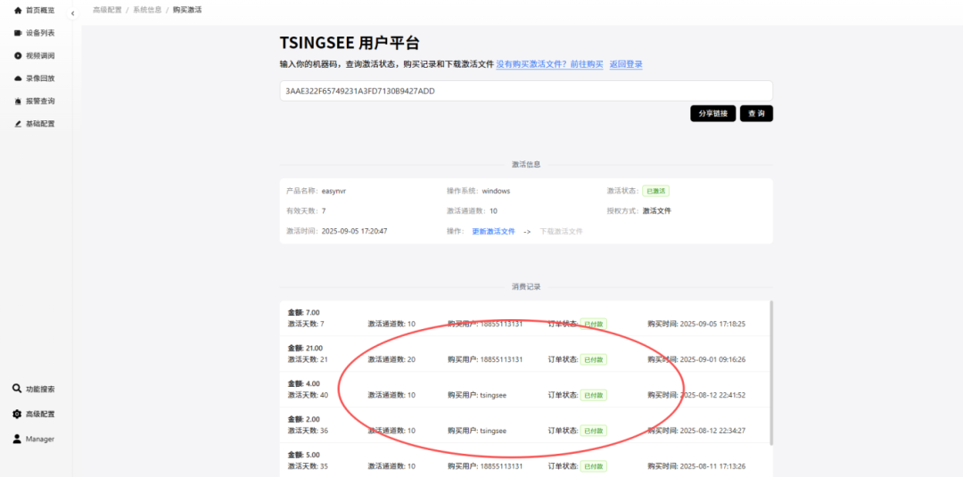963x477 pixels.
Task: Click 购买时间 2025-08-12 22:34:27
Action: pyautogui.click(x=696, y=431)
